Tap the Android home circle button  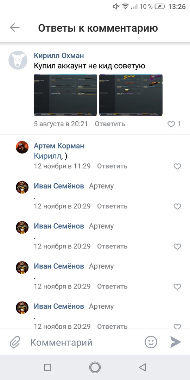pos(95,367)
